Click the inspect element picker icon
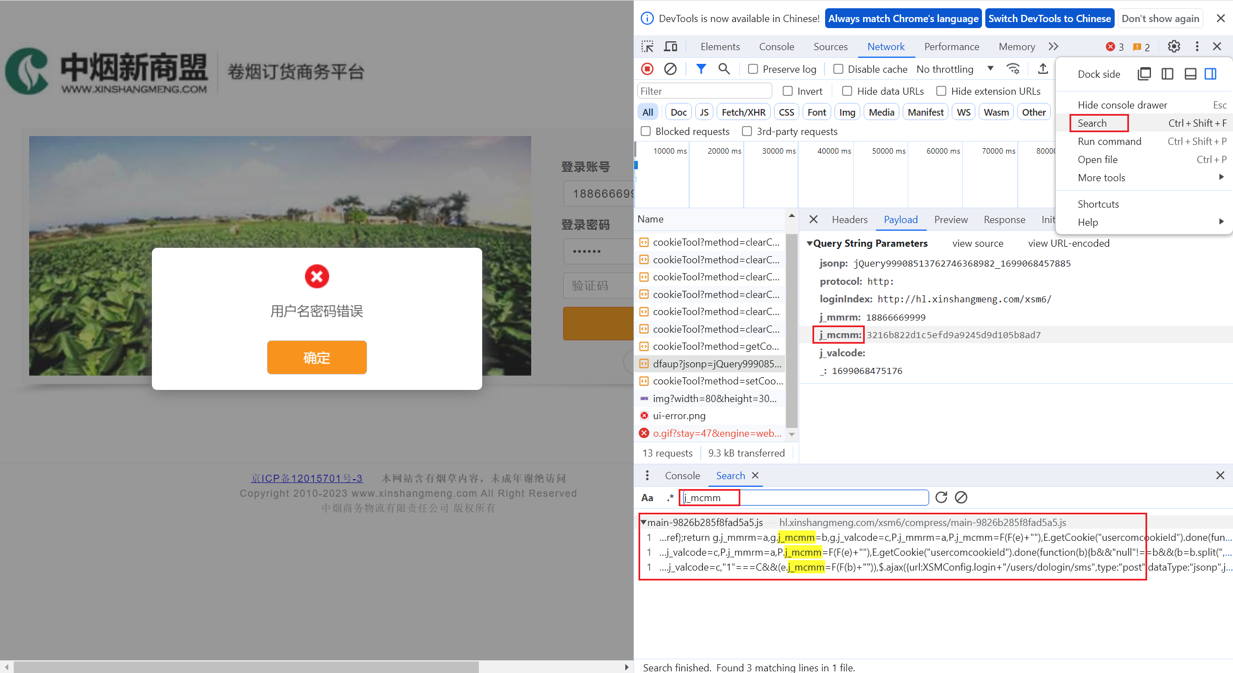Image resolution: width=1233 pixels, height=673 pixels. pyautogui.click(x=647, y=46)
